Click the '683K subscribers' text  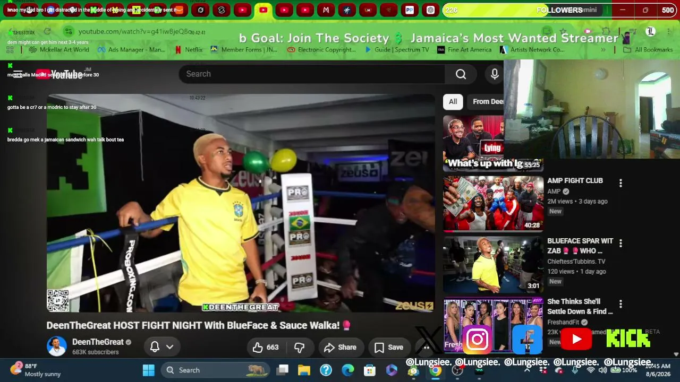coord(96,352)
